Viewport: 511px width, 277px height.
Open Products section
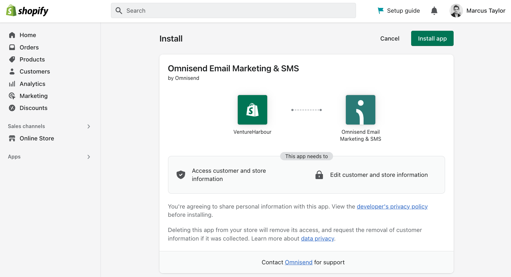coord(32,59)
